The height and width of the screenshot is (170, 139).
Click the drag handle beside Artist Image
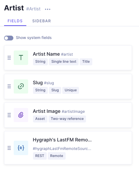point(9,115)
